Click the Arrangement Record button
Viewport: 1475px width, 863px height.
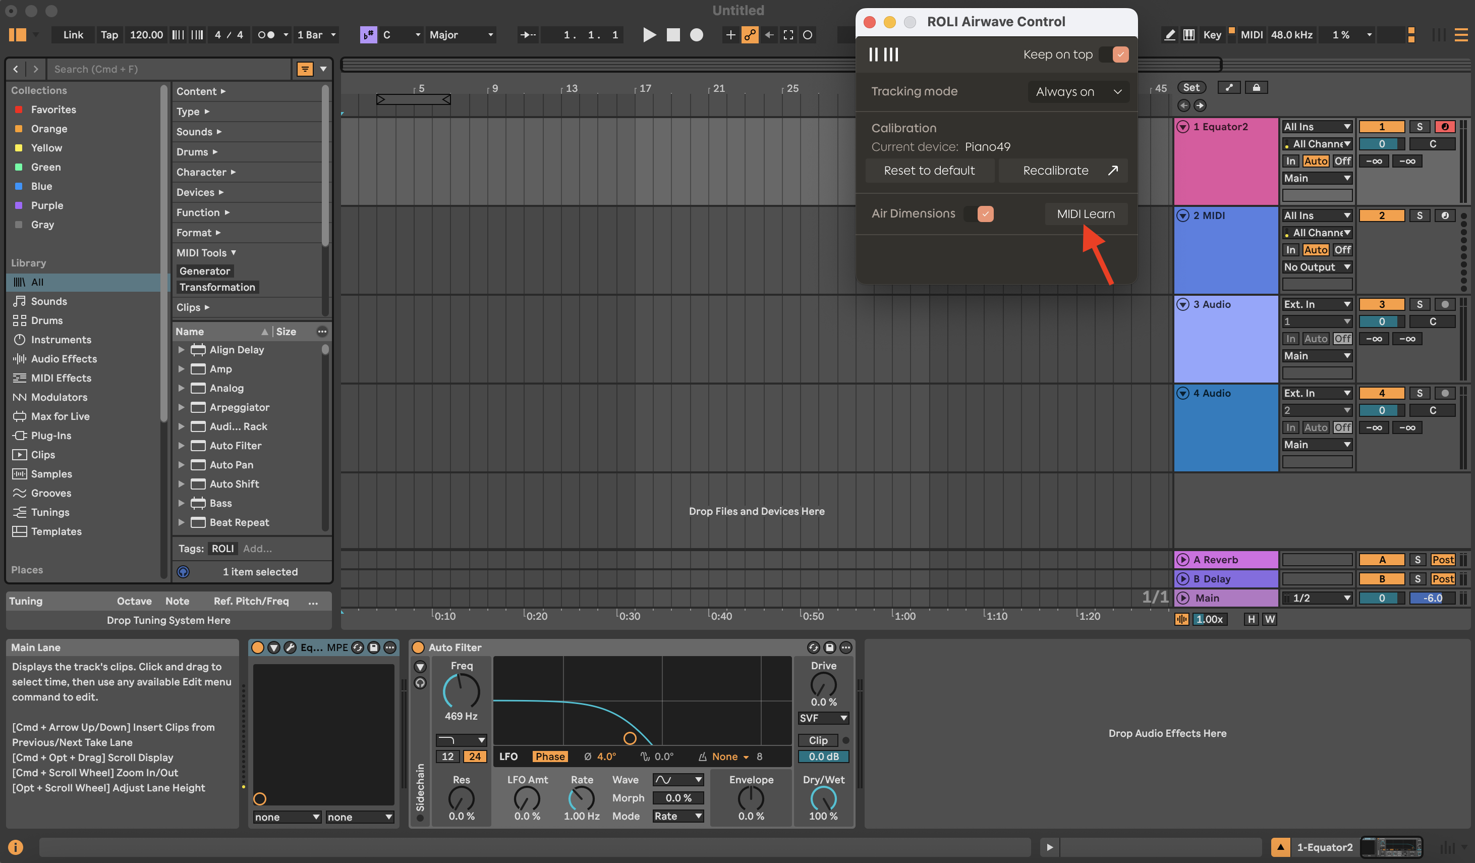696,34
